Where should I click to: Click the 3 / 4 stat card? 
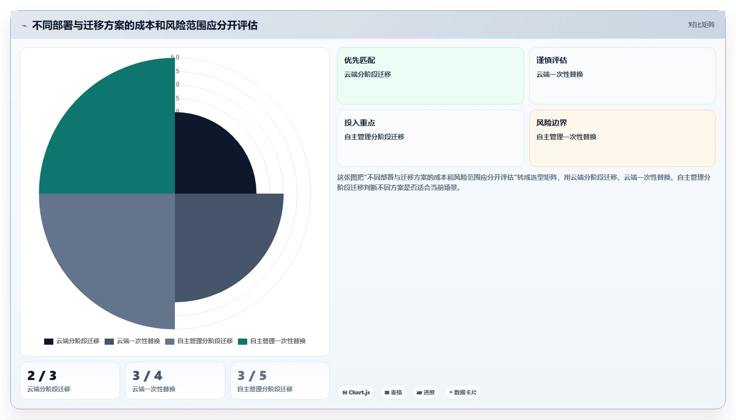tap(175, 381)
